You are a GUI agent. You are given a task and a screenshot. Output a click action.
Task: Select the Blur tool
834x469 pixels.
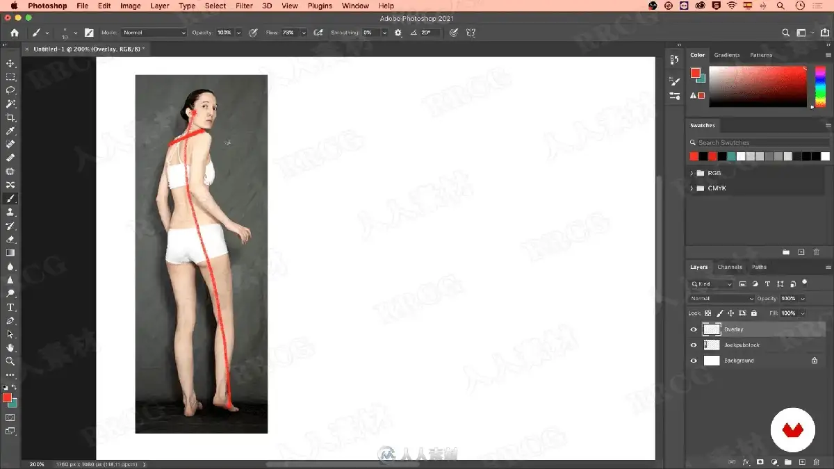pyautogui.click(x=10, y=266)
